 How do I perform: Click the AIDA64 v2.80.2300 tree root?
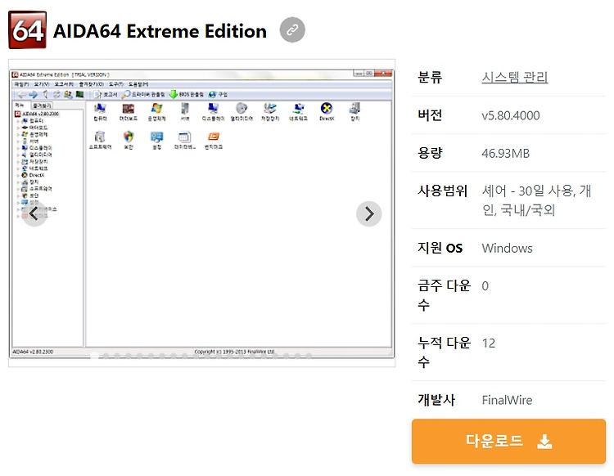[37, 114]
